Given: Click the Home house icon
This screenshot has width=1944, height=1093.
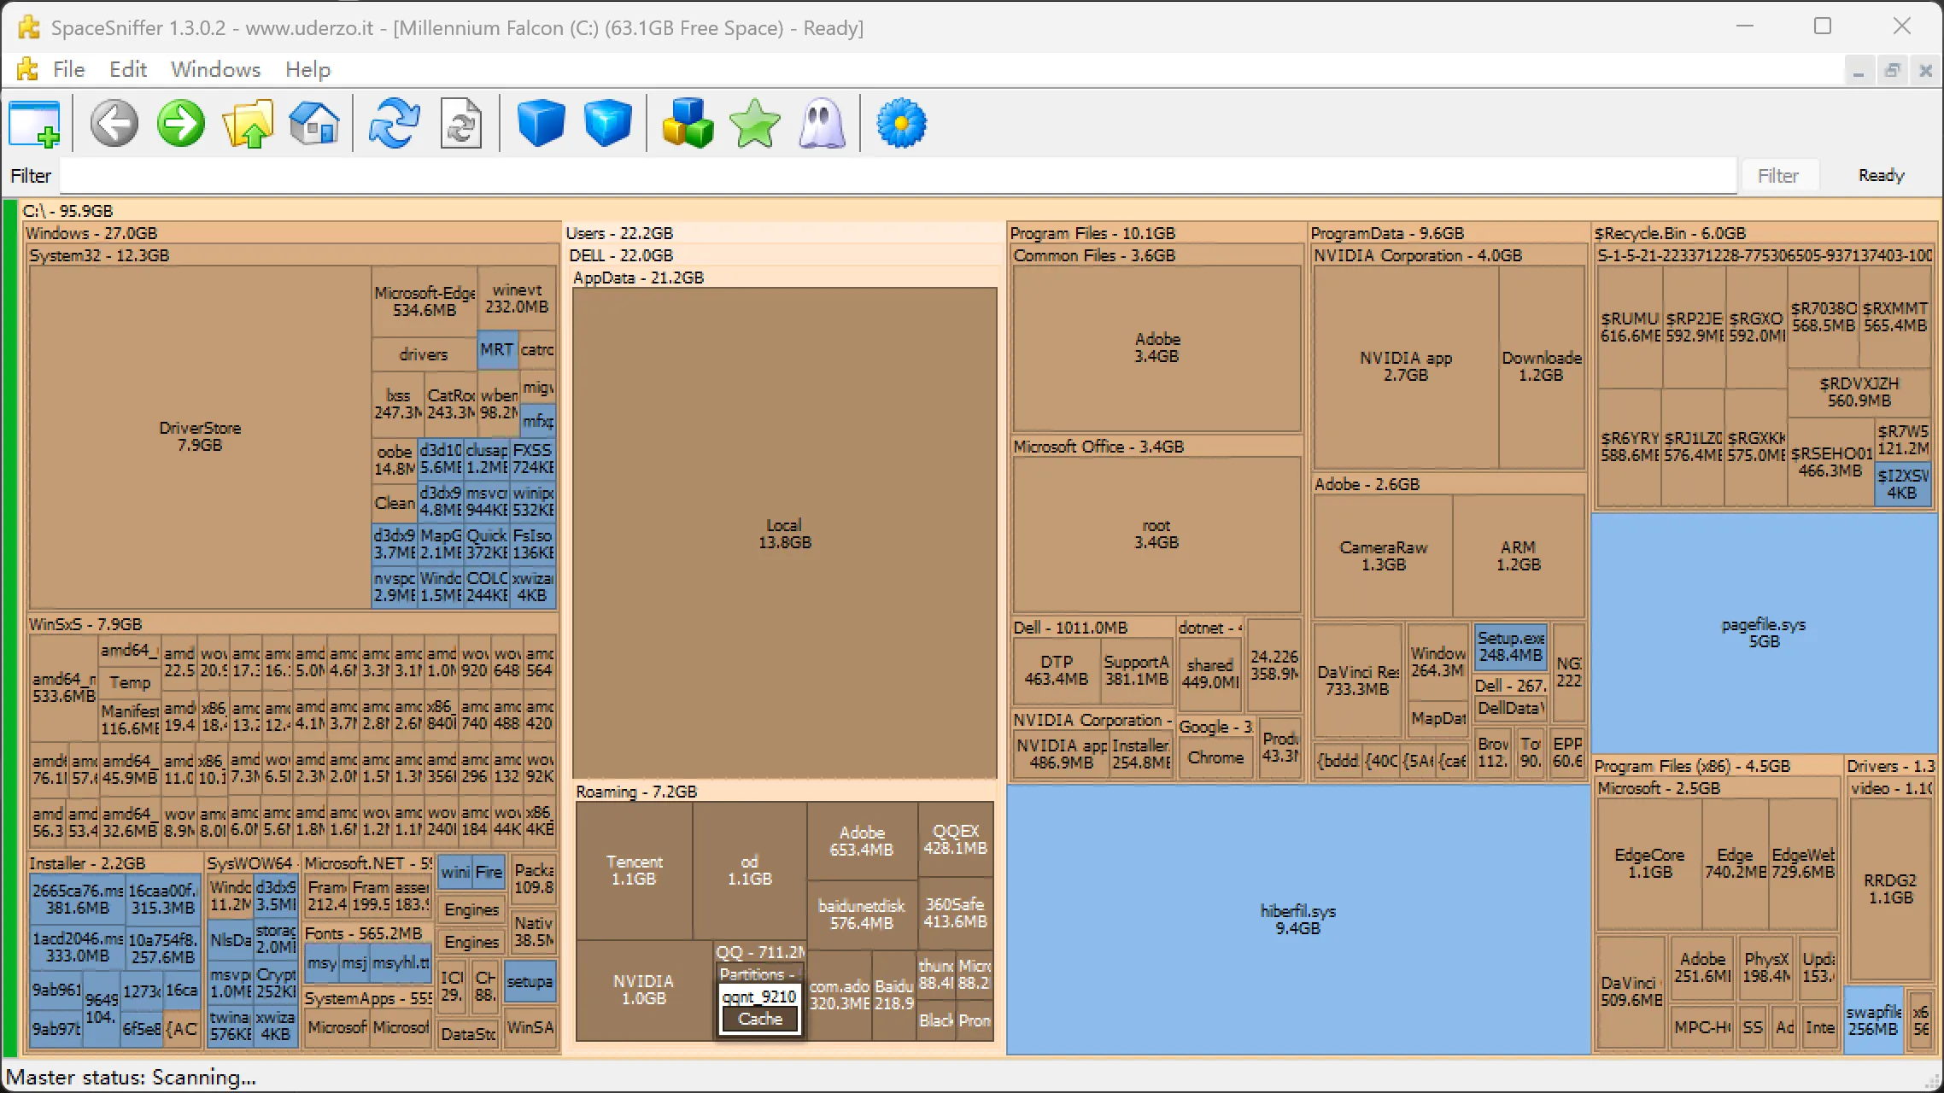Looking at the screenshot, I should (314, 124).
